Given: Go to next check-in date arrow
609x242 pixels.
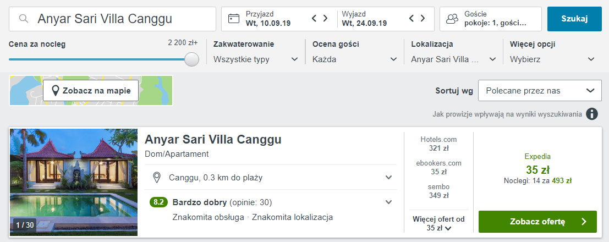Looking at the screenshot, I should click(326, 19).
